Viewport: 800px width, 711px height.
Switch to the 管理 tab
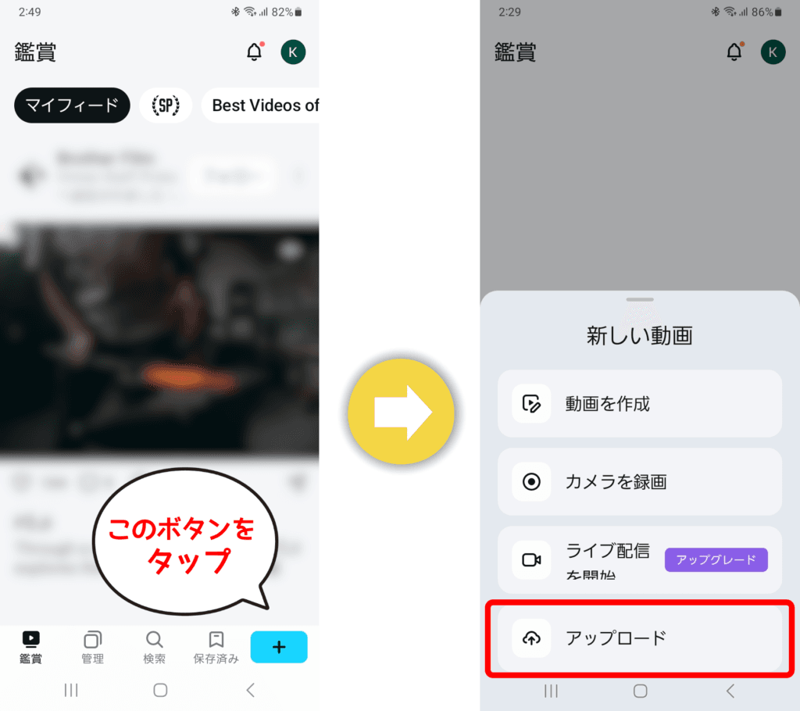93,648
